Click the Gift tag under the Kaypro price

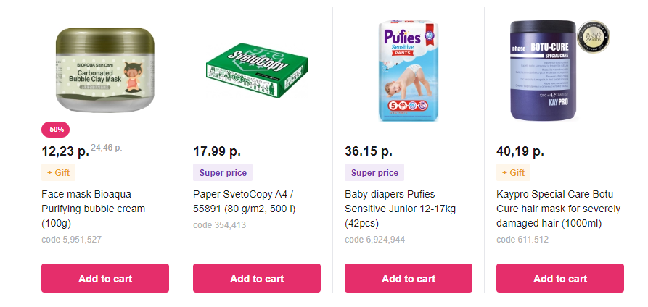pyautogui.click(x=513, y=173)
